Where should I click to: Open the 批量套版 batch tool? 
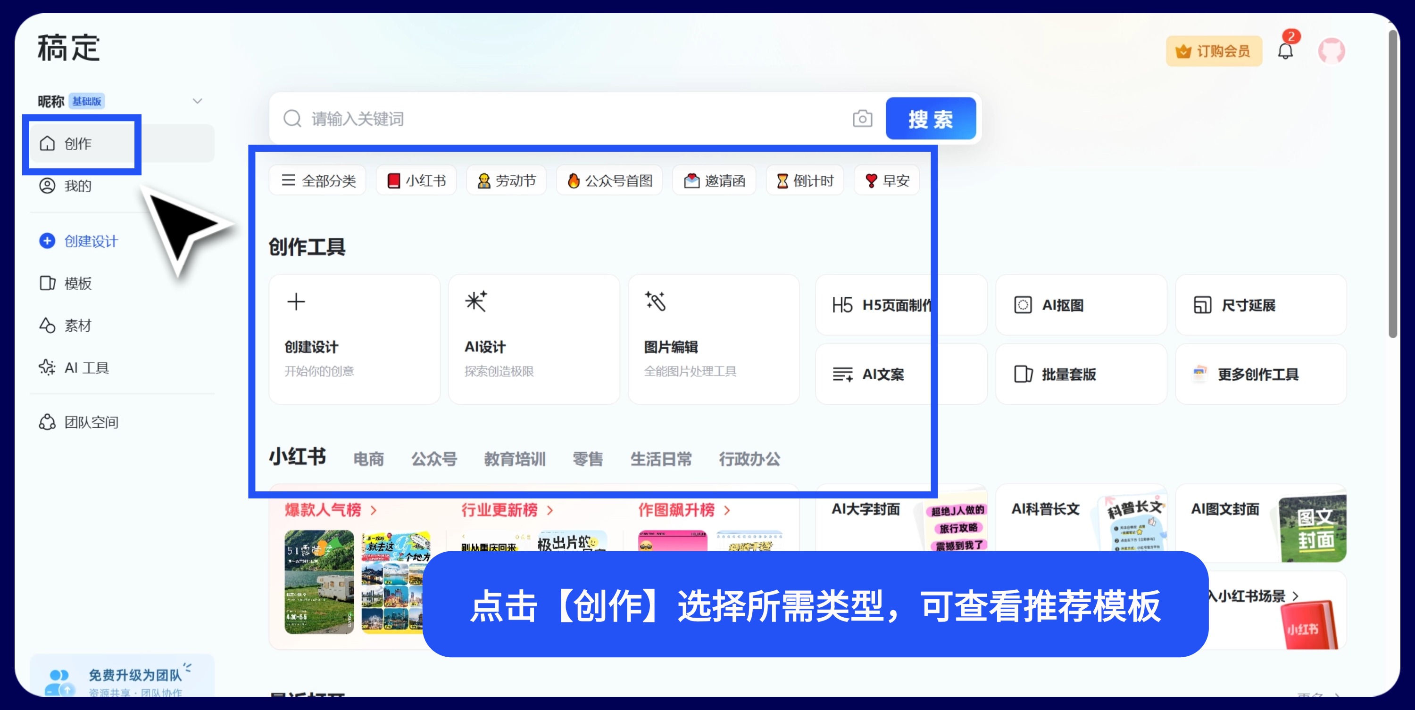click(x=1081, y=374)
